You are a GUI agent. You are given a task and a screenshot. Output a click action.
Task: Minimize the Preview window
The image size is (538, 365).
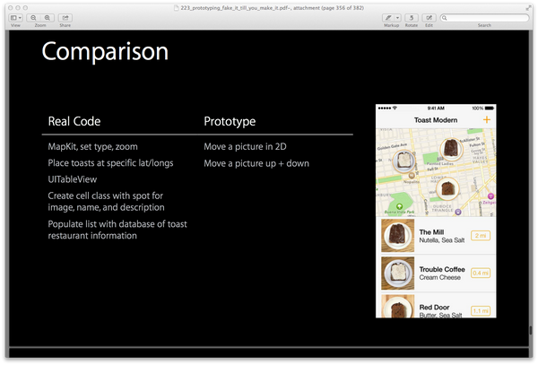[x=18, y=7]
